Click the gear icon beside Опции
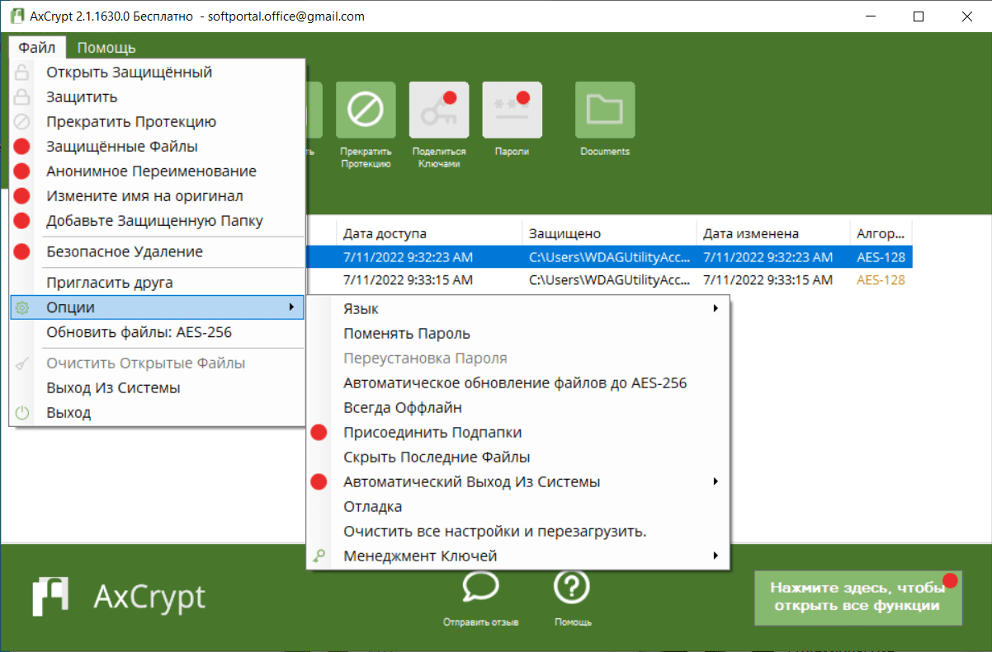Viewport: 992px width, 652px height. 22,307
